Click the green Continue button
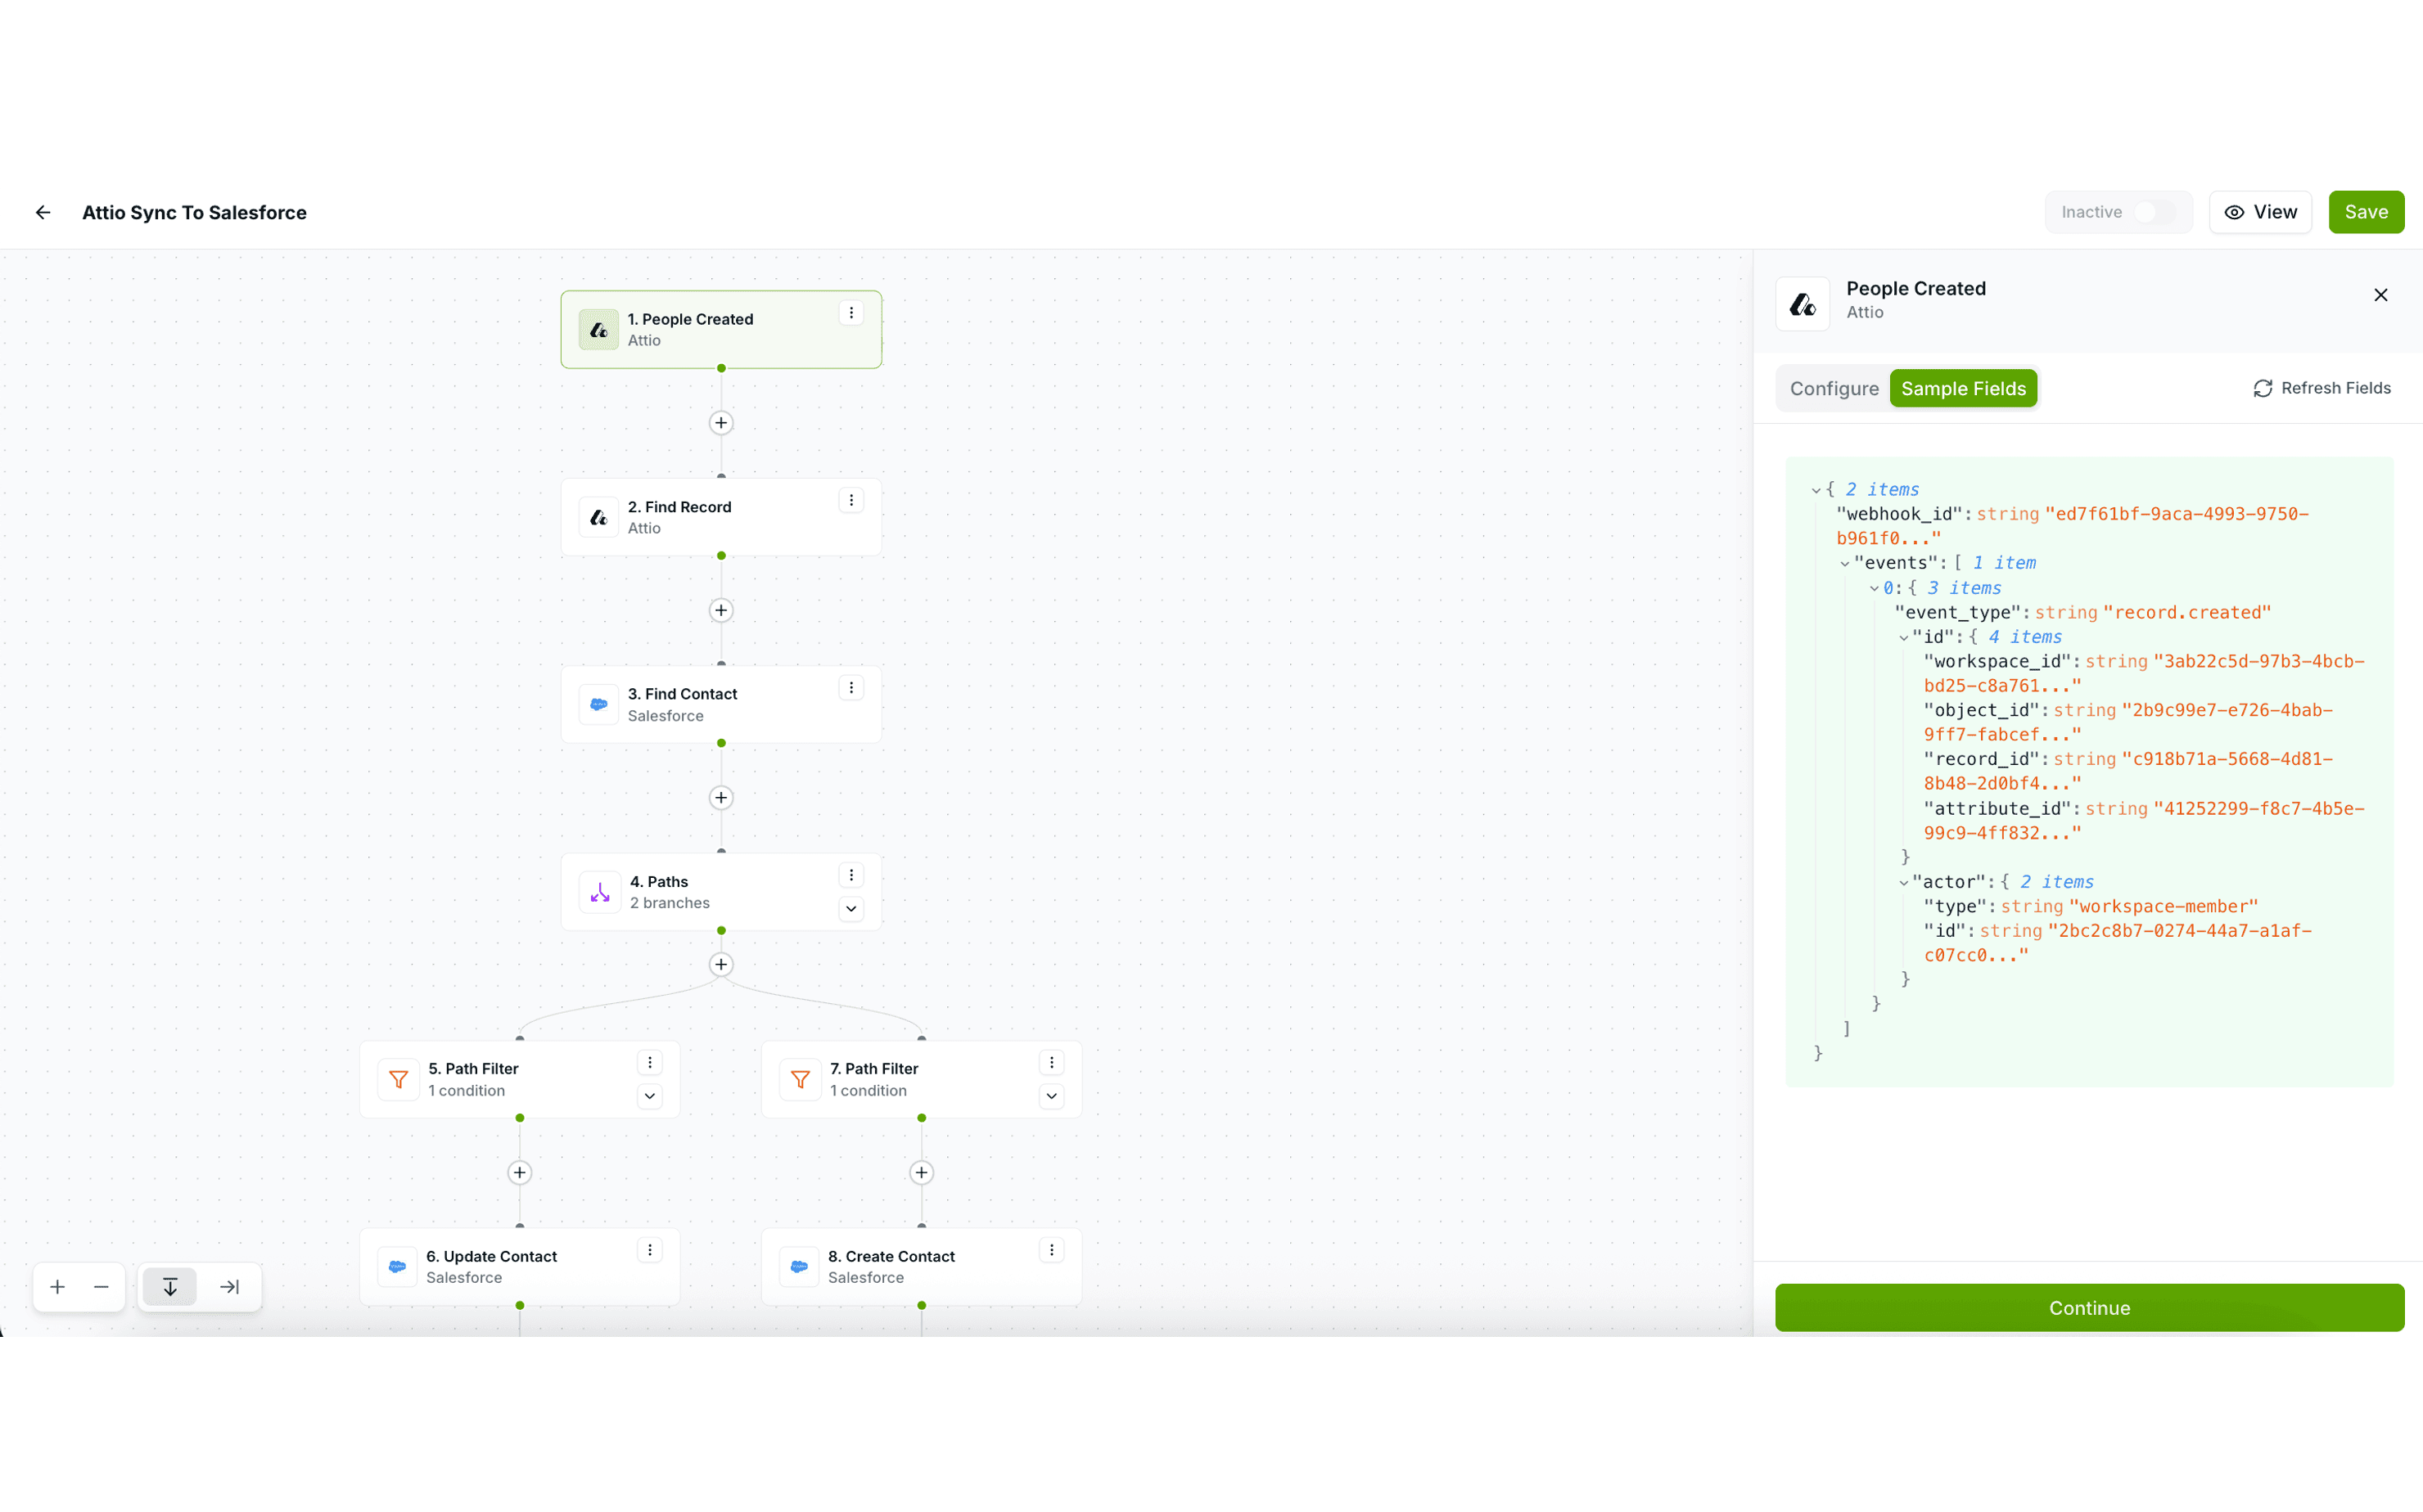Screen dimensions: 2423x1512 click(x=2089, y=1307)
